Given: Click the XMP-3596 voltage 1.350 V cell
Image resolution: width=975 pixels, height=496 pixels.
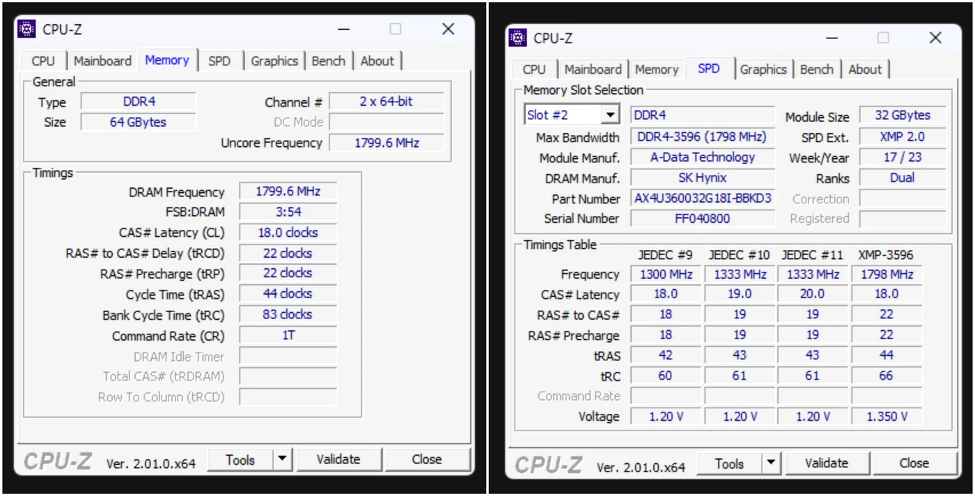Looking at the screenshot, I should click(887, 417).
